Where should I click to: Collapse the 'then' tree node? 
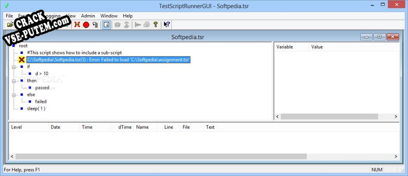click(x=14, y=80)
